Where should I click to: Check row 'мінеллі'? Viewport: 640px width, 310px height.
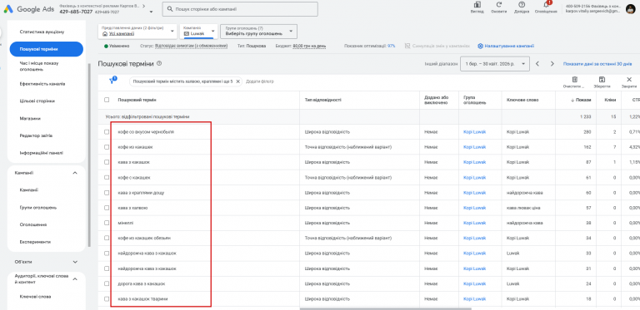pos(107,223)
